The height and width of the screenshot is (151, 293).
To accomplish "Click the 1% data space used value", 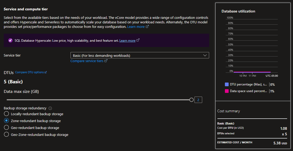I will [272, 91].
